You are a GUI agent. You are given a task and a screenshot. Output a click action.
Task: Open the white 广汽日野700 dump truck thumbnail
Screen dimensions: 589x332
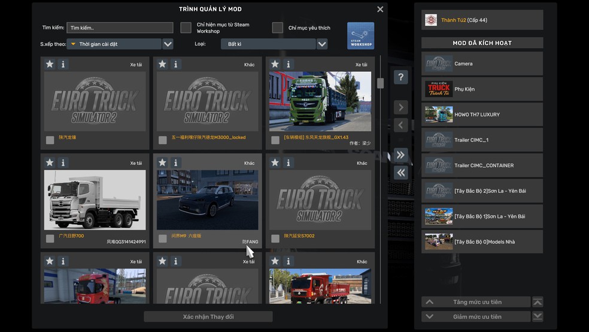95,200
